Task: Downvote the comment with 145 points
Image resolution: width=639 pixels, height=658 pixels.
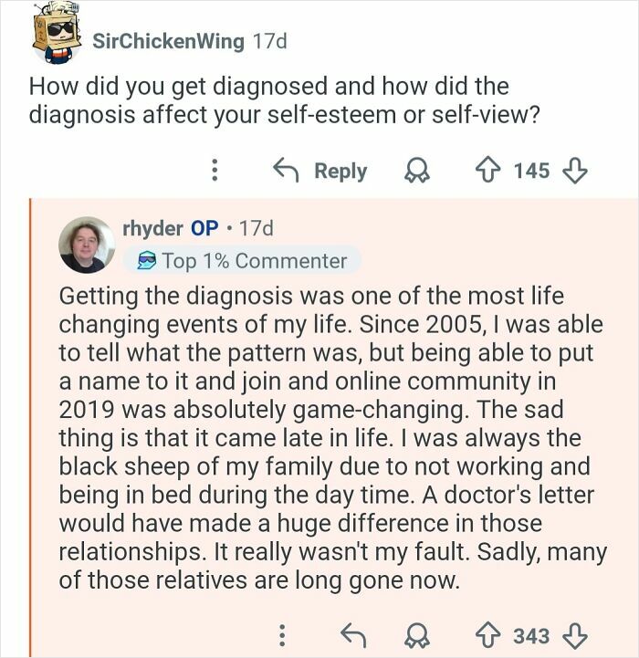Action: click(577, 171)
